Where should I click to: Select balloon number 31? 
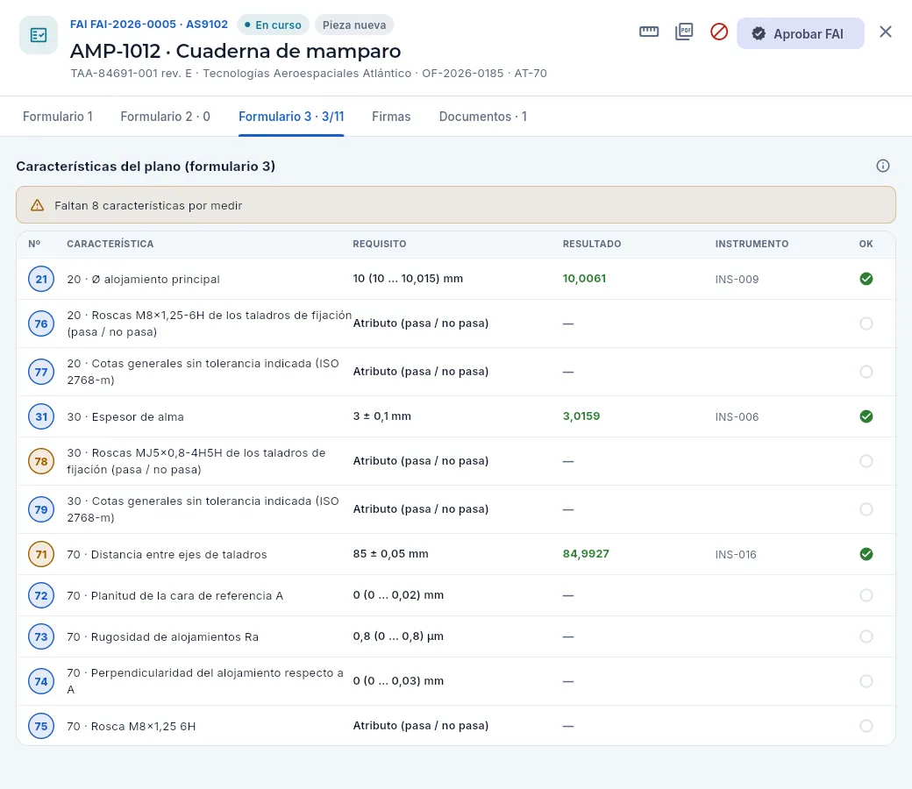41,417
